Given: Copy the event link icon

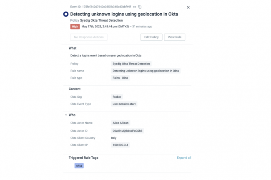Looking at the screenshot, I should 135,7.
